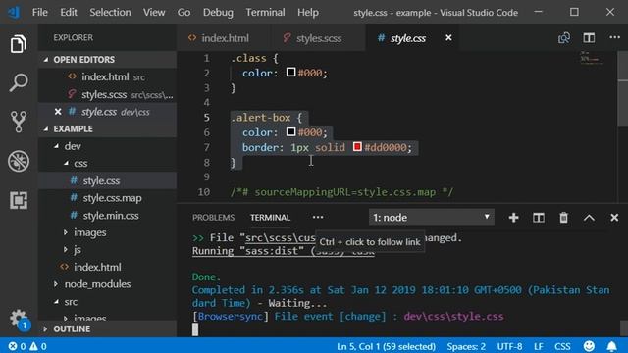This screenshot has height=353, width=628.
Task: Maximize the terminal panel with up chevron
Action: (589, 218)
